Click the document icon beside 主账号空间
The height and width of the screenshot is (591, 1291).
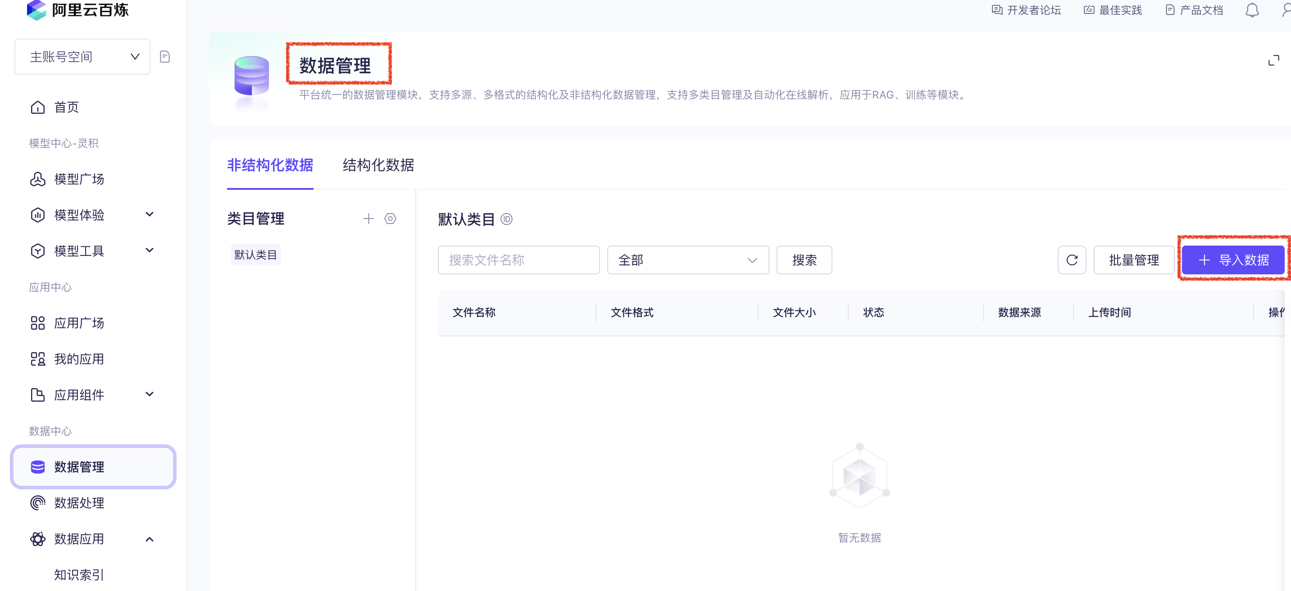click(x=165, y=57)
